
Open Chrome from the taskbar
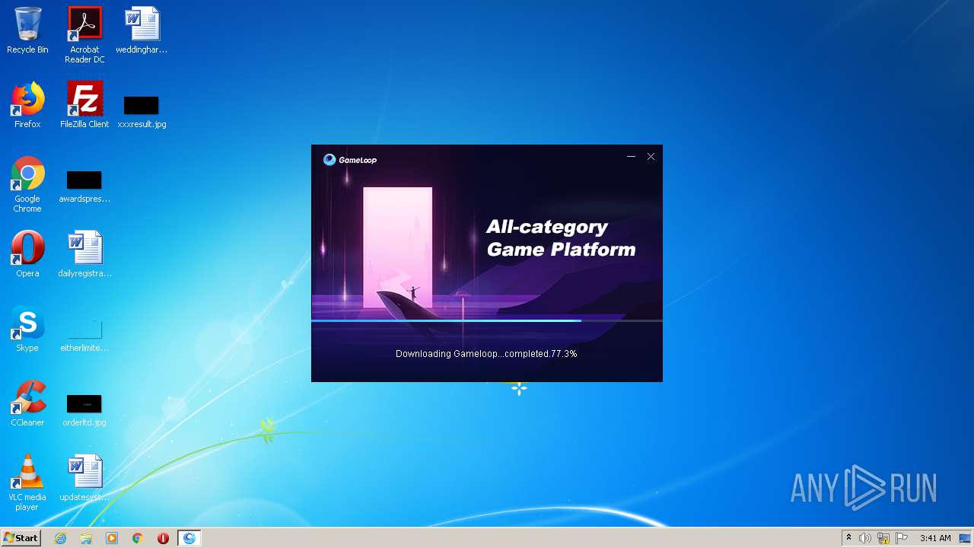tap(138, 538)
